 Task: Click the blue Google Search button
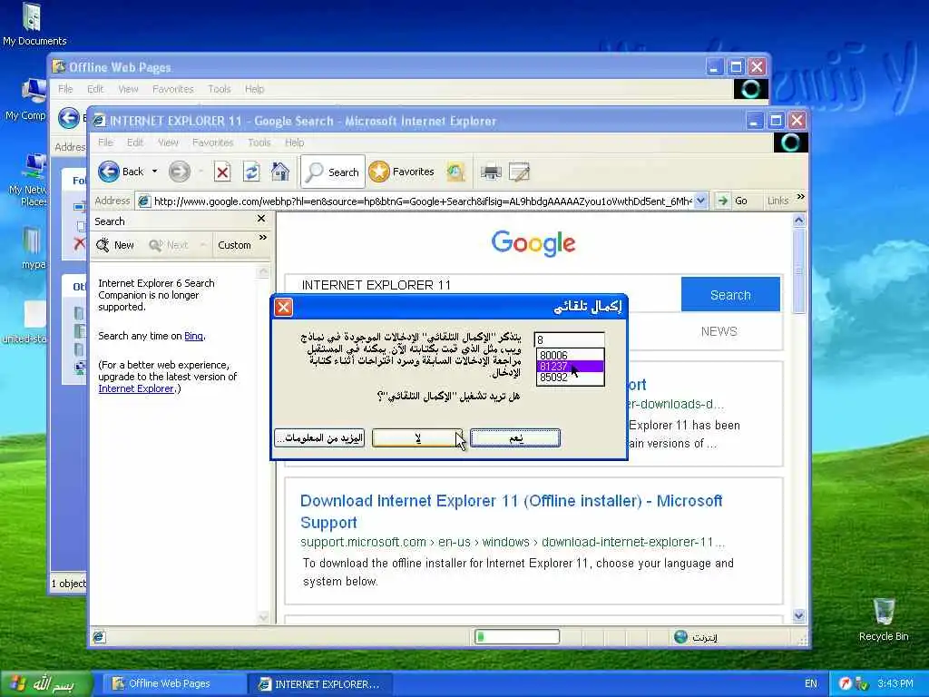click(730, 295)
